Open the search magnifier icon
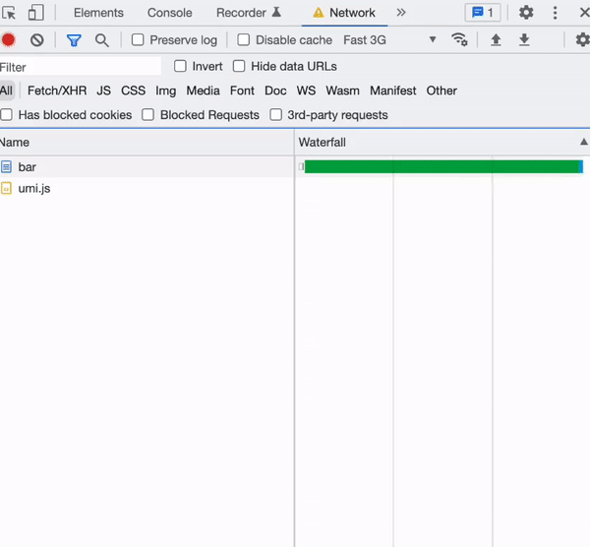The image size is (590, 547). [x=102, y=40]
